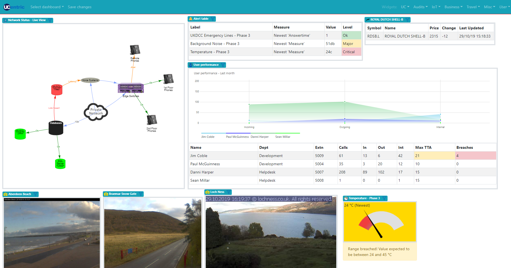Image resolution: width=511 pixels, height=268 pixels.
Task: Toggle the Jim Coble chart series
Action: [x=208, y=136]
